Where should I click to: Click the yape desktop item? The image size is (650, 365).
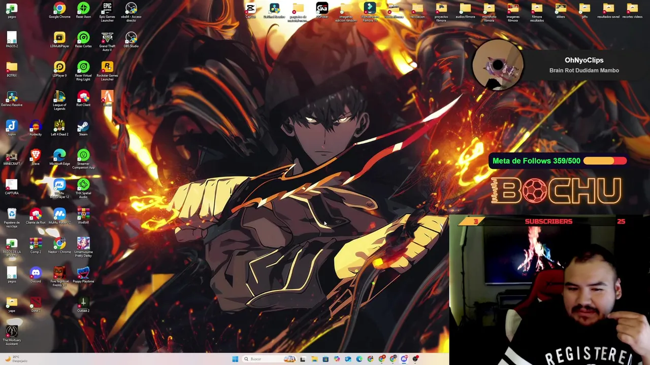coord(12,305)
